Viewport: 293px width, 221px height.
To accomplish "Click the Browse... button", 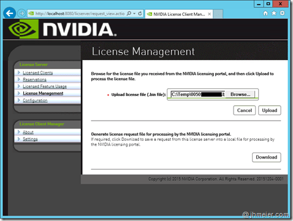I will click(x=240, y=94).
